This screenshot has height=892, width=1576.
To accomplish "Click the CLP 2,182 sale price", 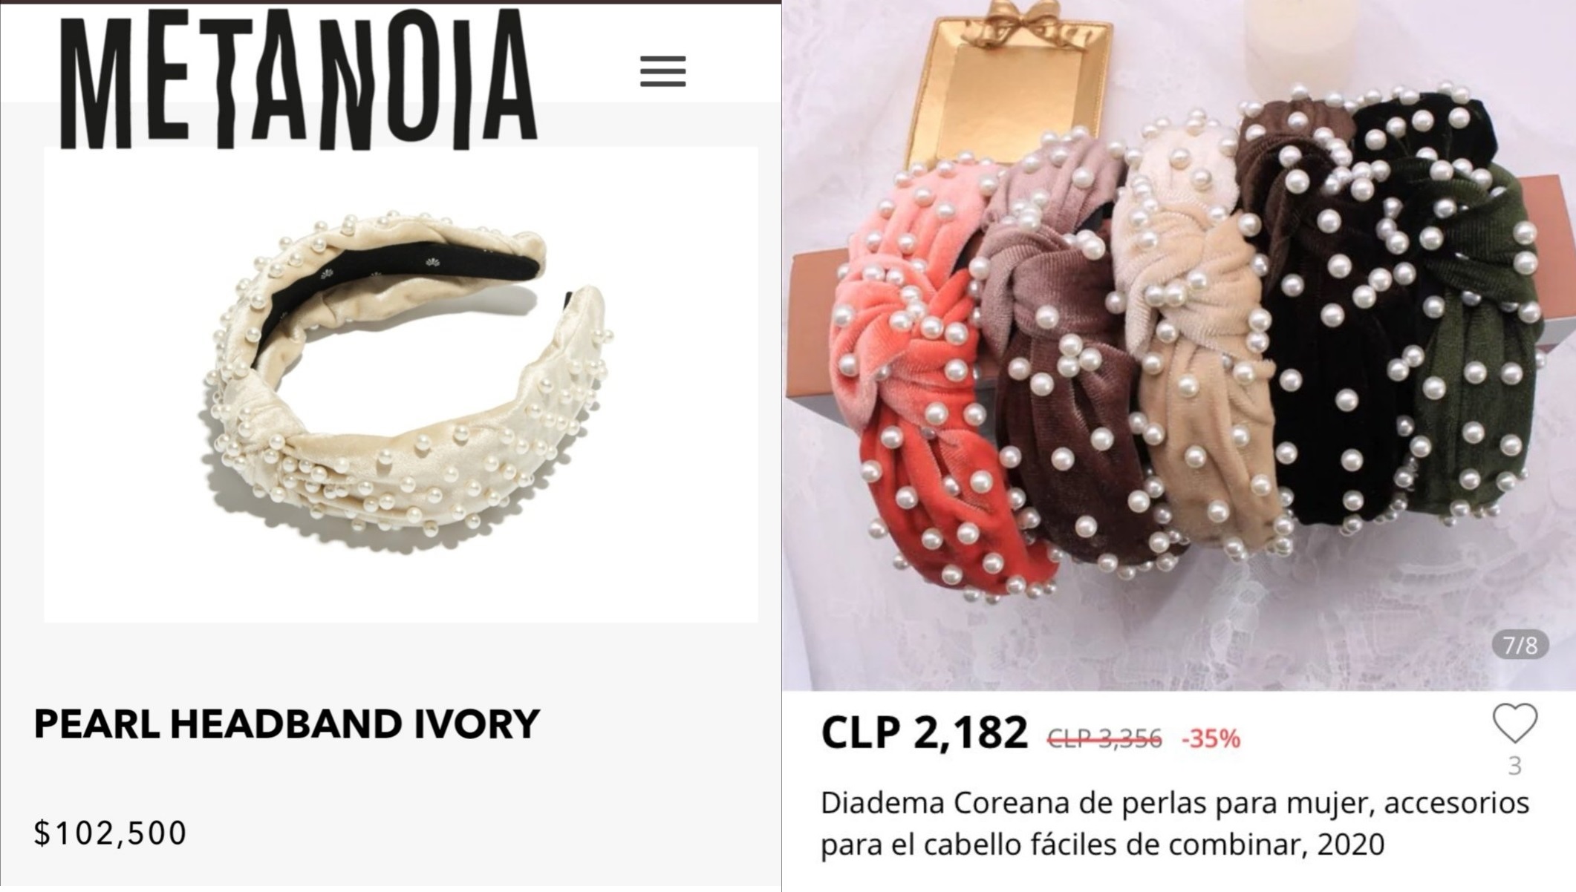I will click(924, 732).
